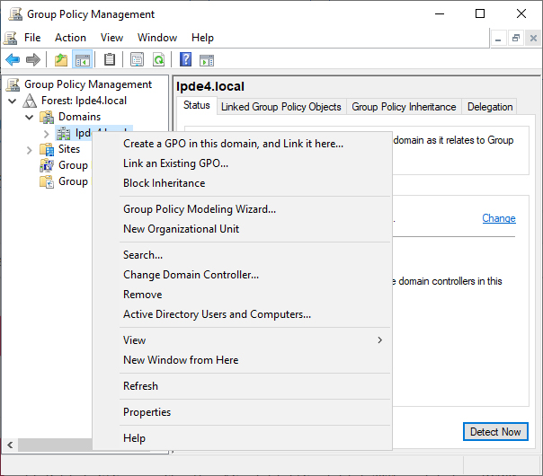The image size is (543, 476).
Task: Click the Forest triangle icon
Action: point(30,101)
